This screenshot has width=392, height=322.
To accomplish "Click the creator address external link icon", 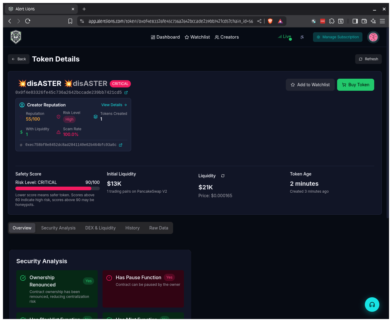I will 121,145.
